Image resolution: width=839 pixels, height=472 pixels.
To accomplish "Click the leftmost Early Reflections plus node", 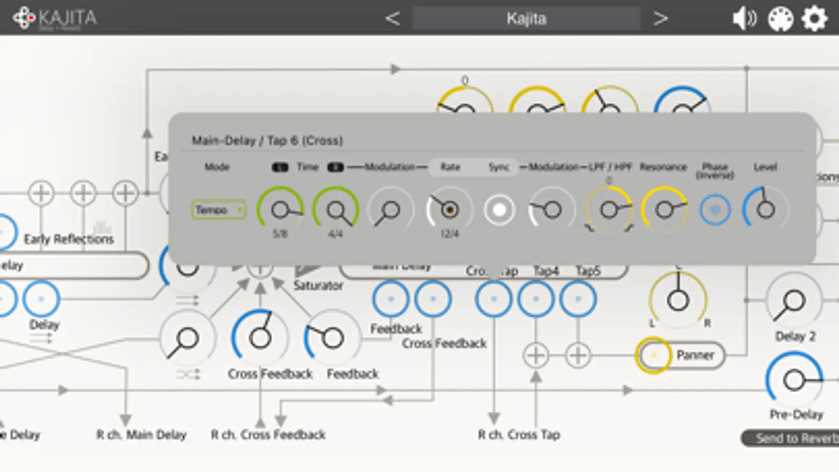I will (x=41, y=193).
